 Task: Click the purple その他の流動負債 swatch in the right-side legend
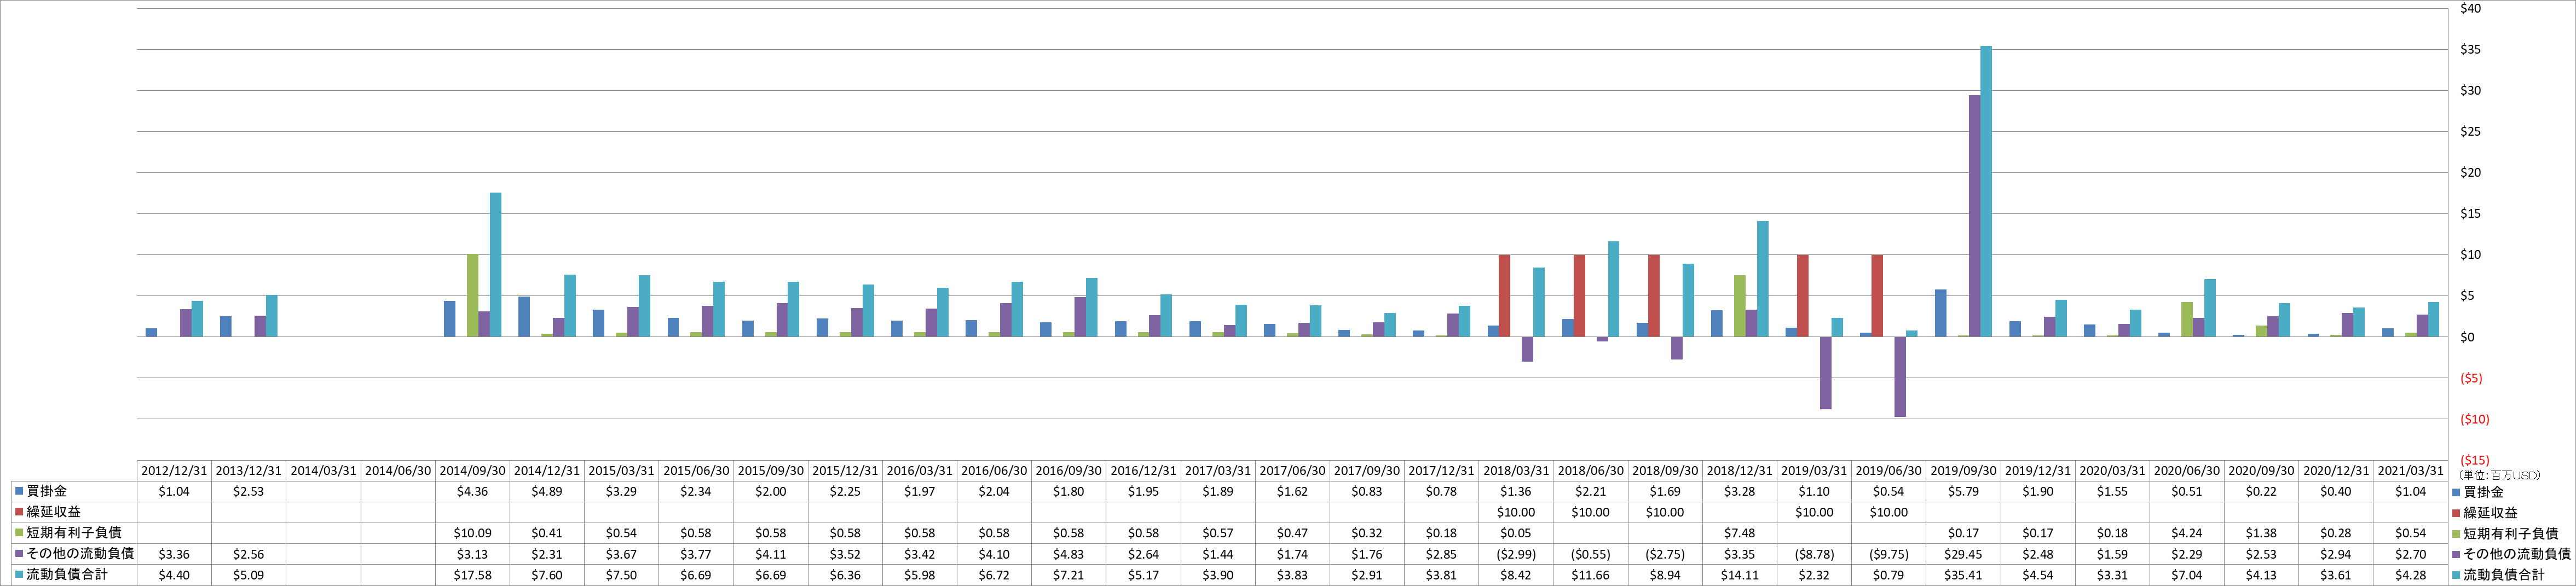[2456, 554]
